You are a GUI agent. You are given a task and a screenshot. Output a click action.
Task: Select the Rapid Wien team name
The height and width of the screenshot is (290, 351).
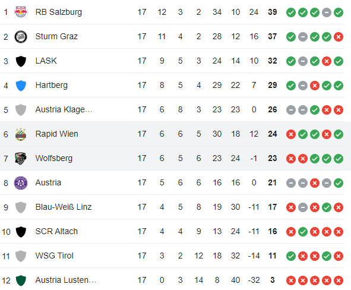coord(57,134)
